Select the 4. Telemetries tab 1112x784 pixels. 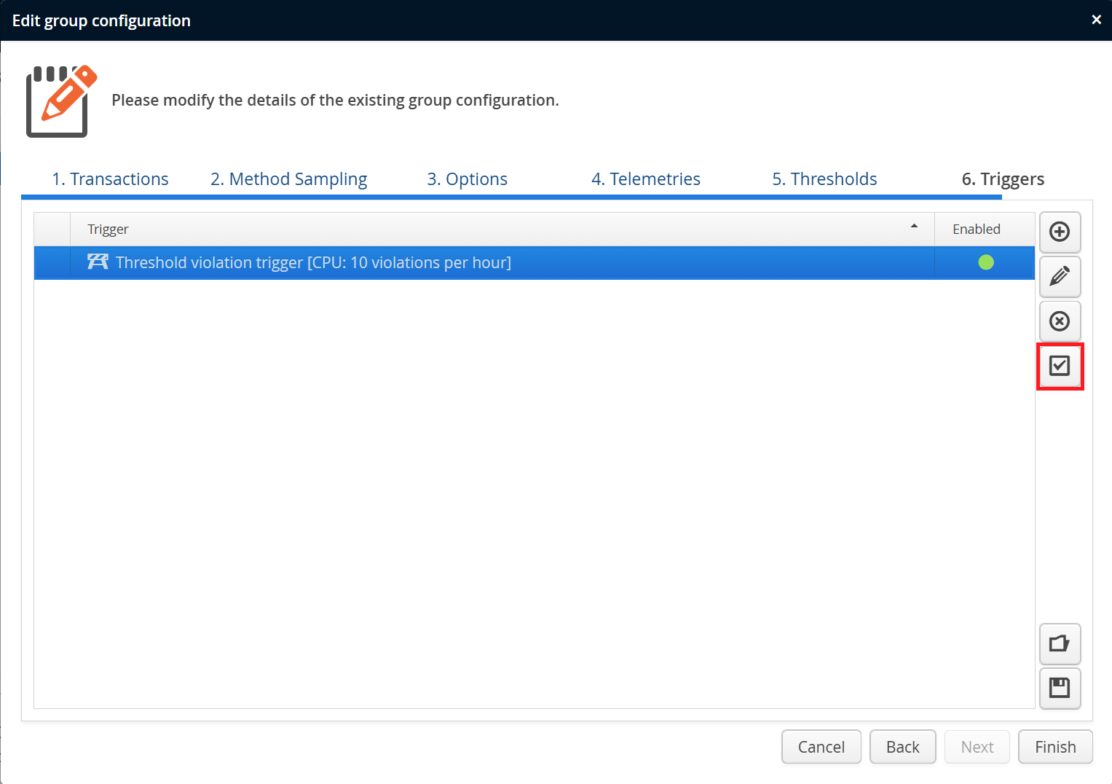pyautogui.click(x=646, y=179)
